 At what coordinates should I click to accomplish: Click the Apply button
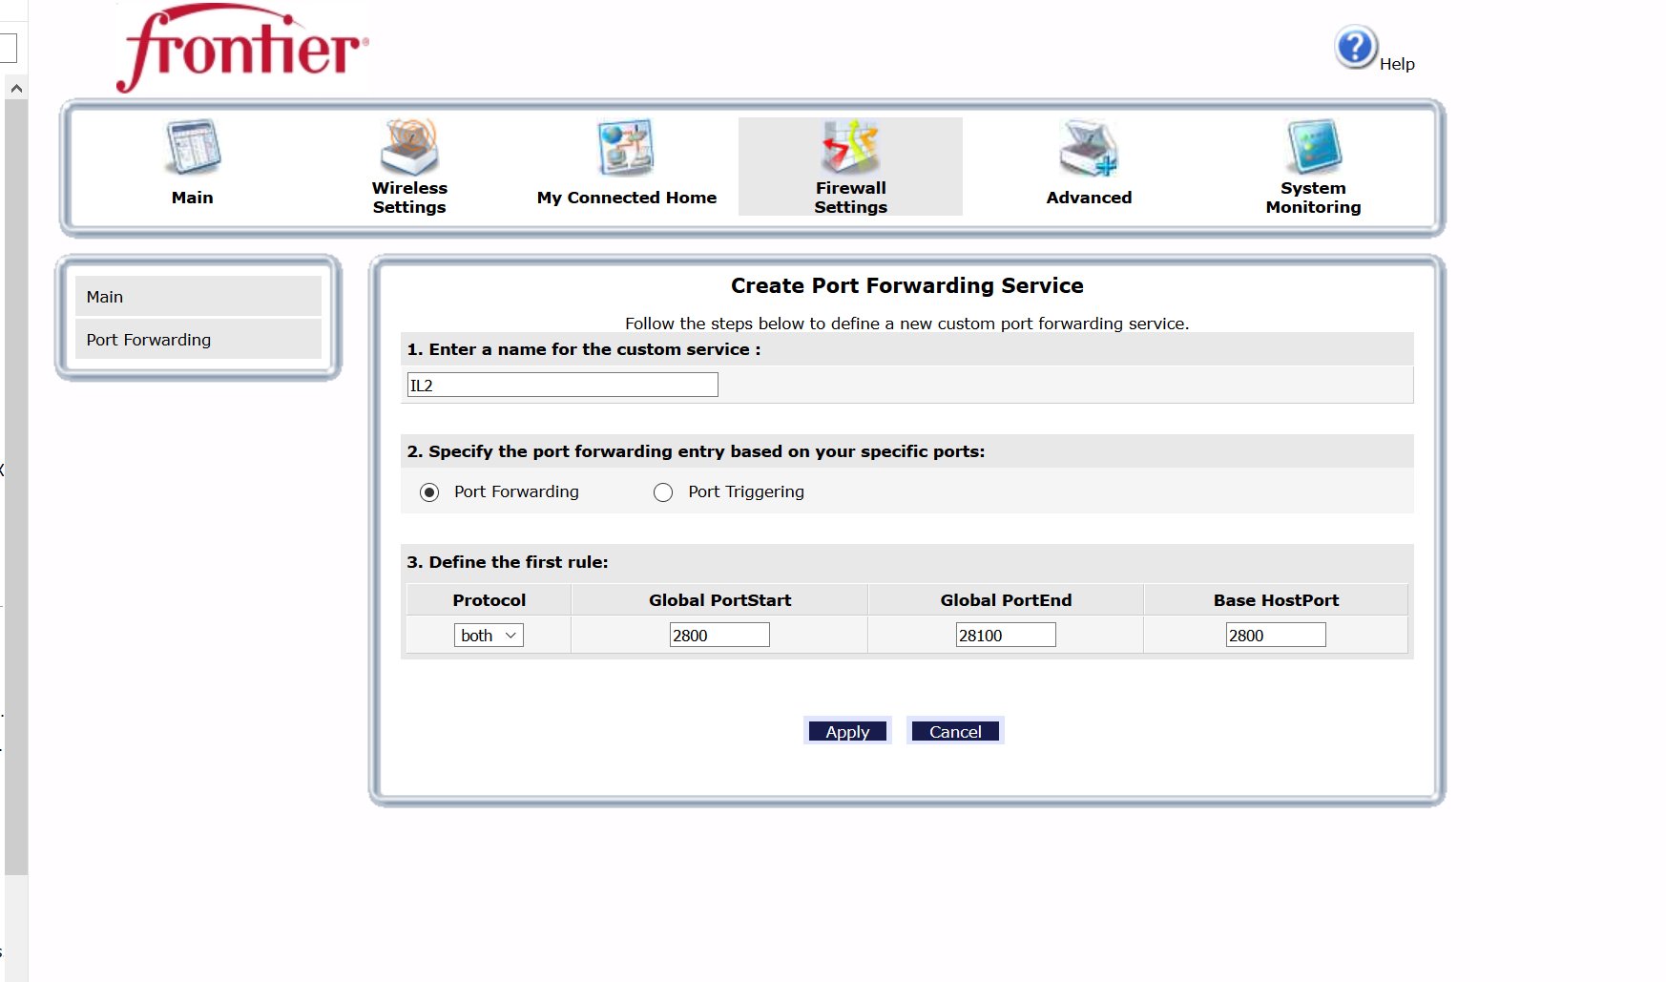click(847, 731)
